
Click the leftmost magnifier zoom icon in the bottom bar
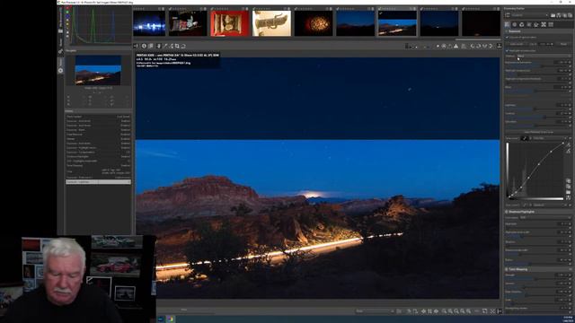[x=444, y=311]
